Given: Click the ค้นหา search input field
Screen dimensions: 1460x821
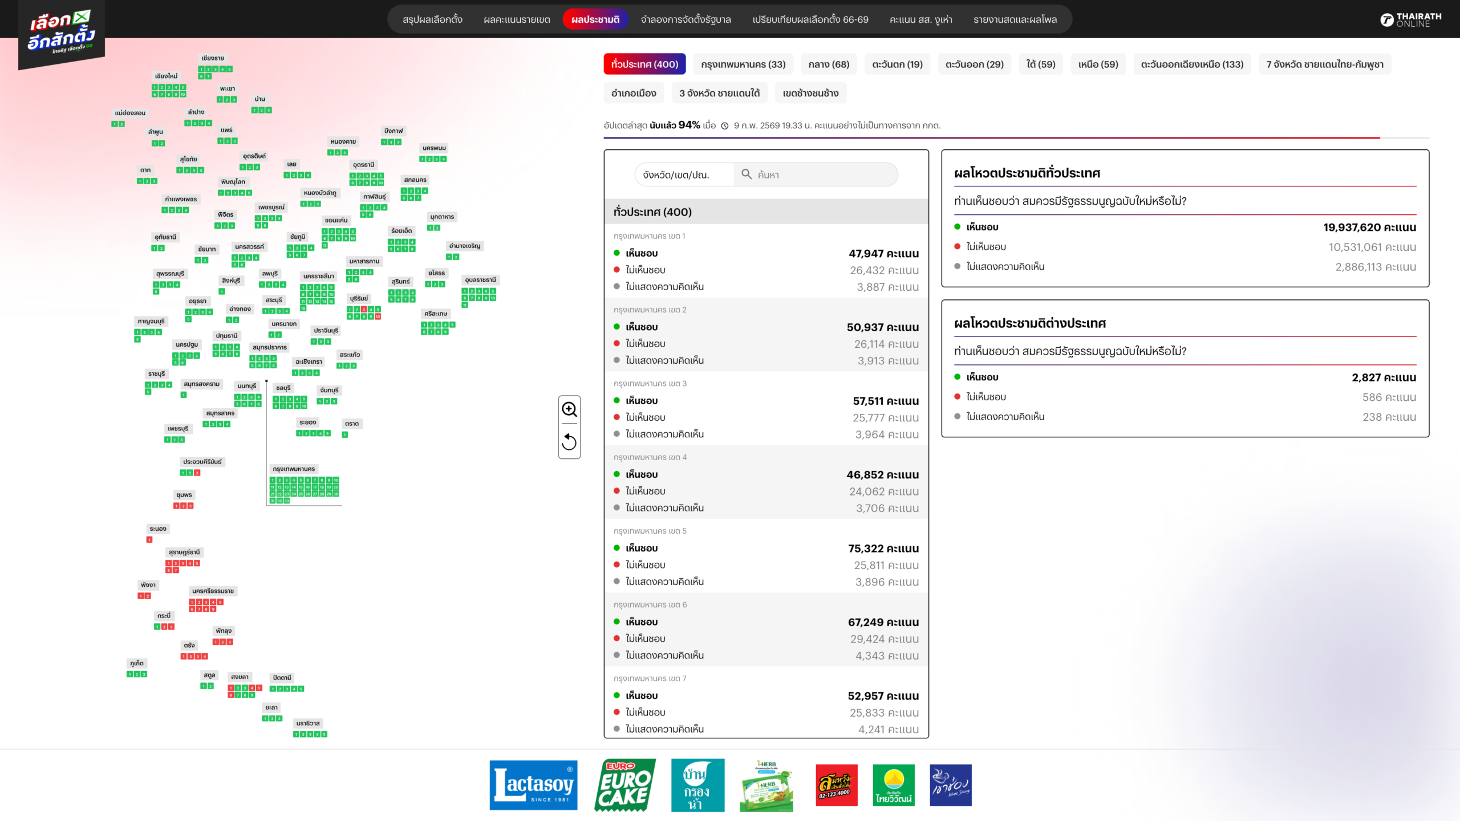Looking at the screenshot, I should [x=821, y=175].
